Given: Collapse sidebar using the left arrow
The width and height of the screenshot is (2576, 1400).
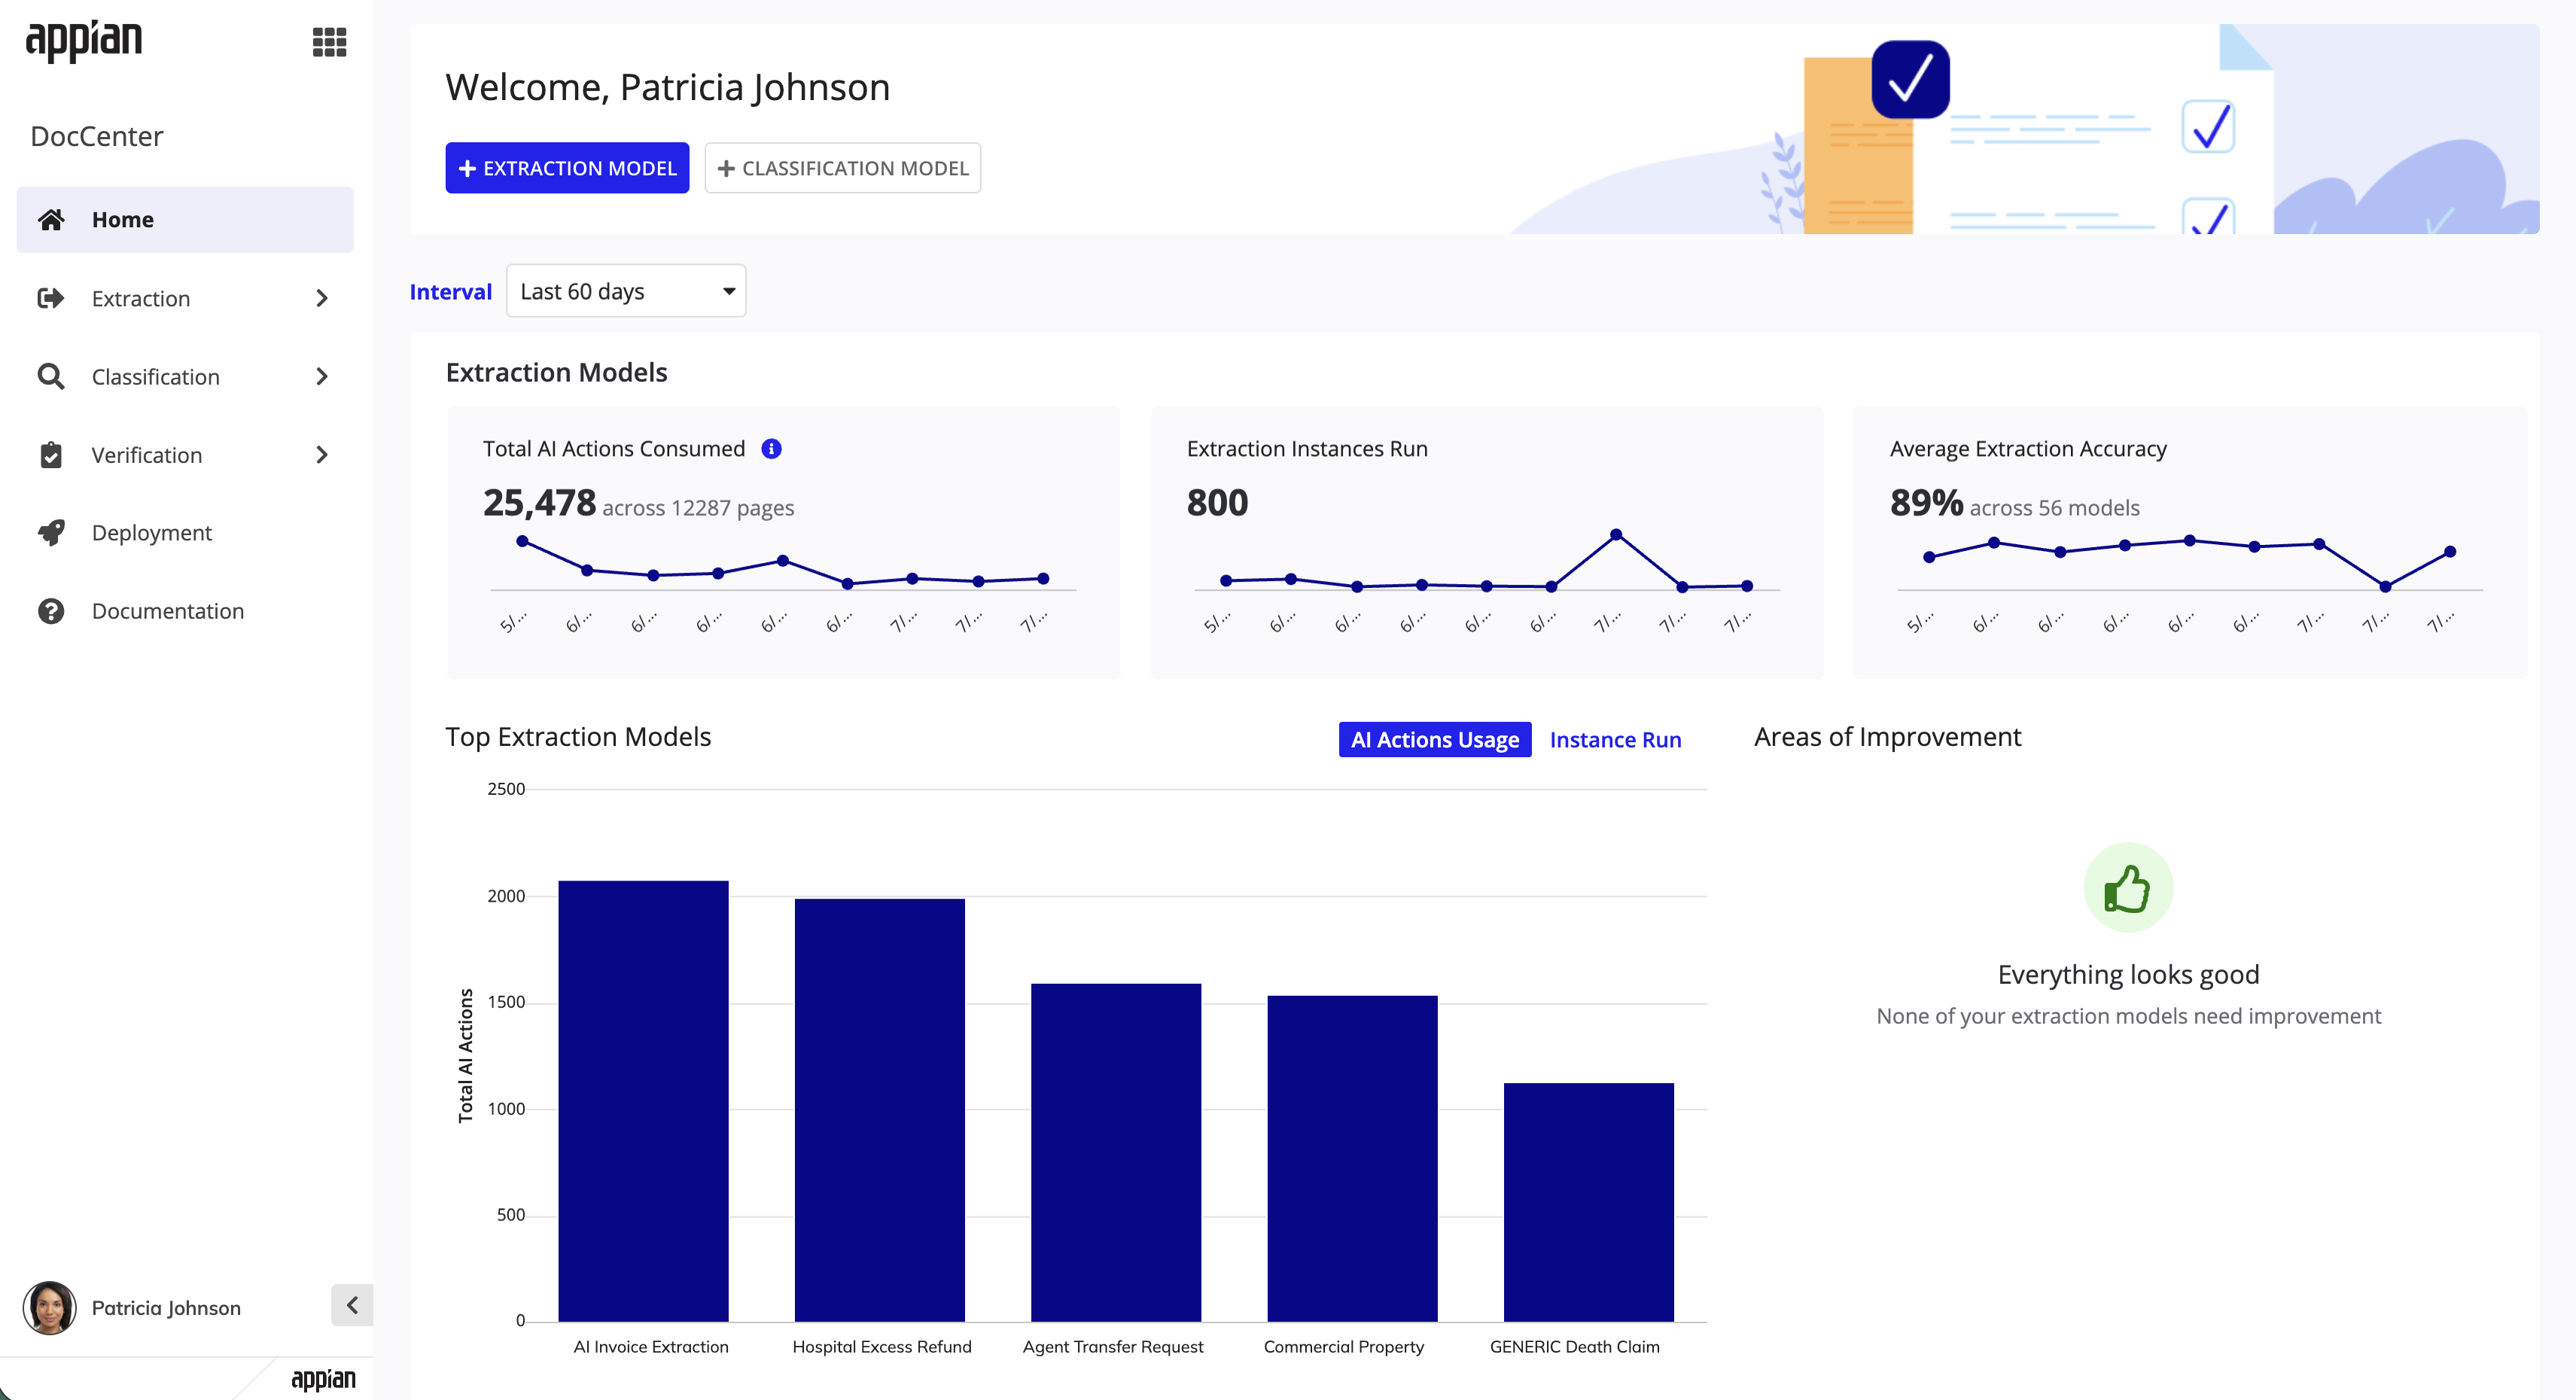Looking at the screenshot, I should [x=352, y=1305].
